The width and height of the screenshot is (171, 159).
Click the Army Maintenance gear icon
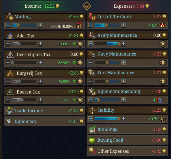(163, 44)
